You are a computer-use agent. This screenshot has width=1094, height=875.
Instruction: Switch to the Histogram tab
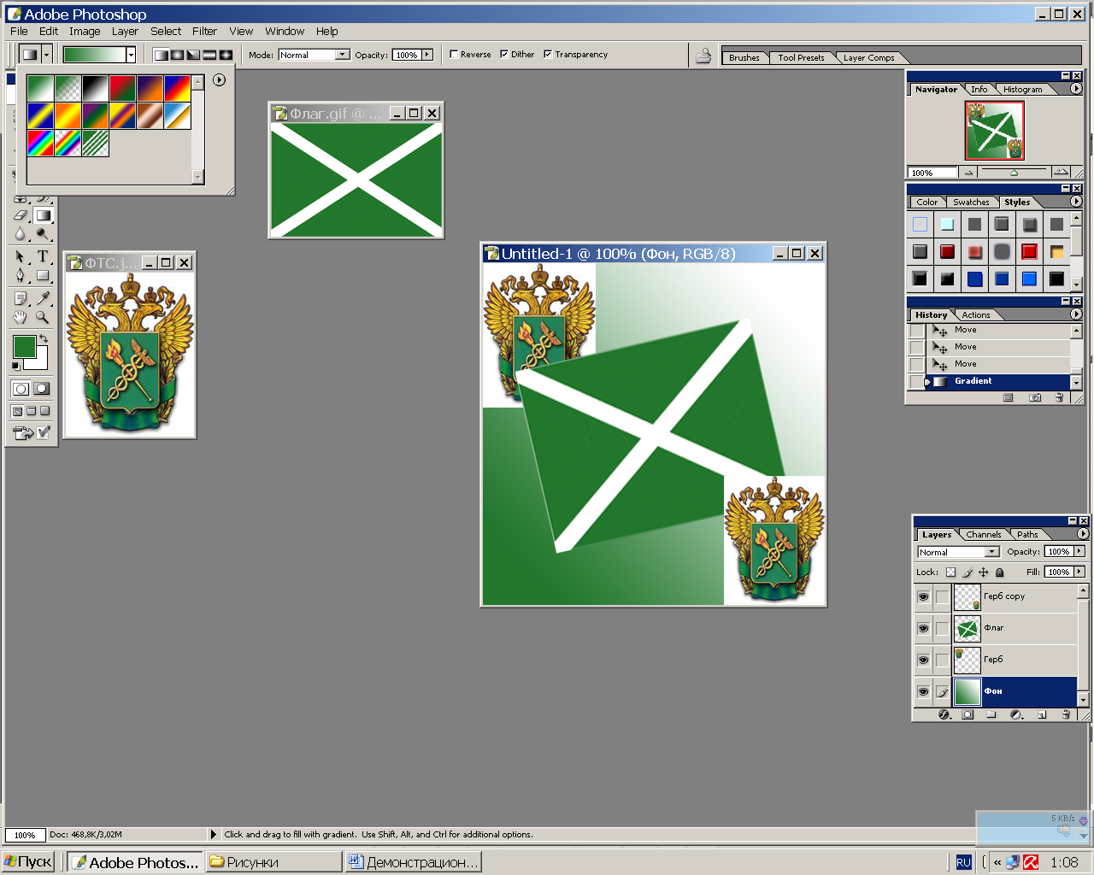(x=1022, y=90)
